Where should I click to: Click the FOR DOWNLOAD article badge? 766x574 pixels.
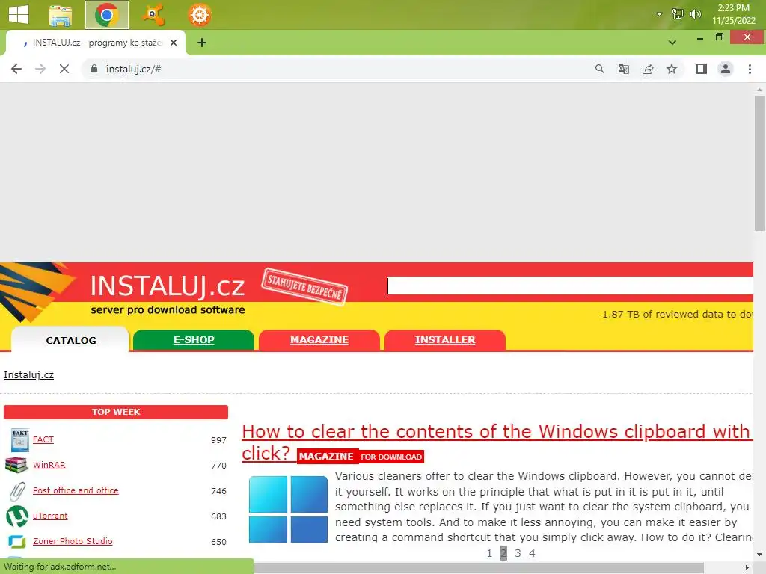[x=391, y=457]
